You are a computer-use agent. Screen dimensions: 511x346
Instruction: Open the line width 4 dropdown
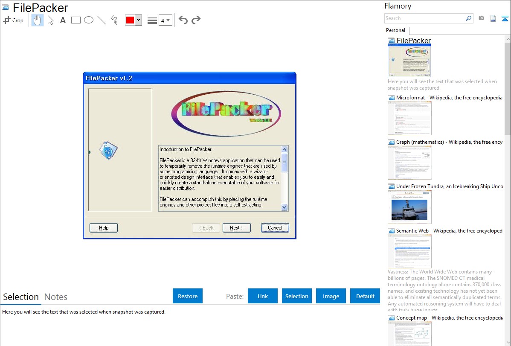coord(165,20)
